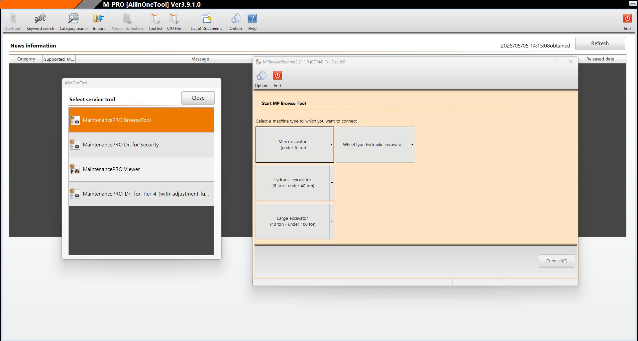
Task: Expand Hydraulic excavator dropdown arrow
Action: [x=332, y=183]
